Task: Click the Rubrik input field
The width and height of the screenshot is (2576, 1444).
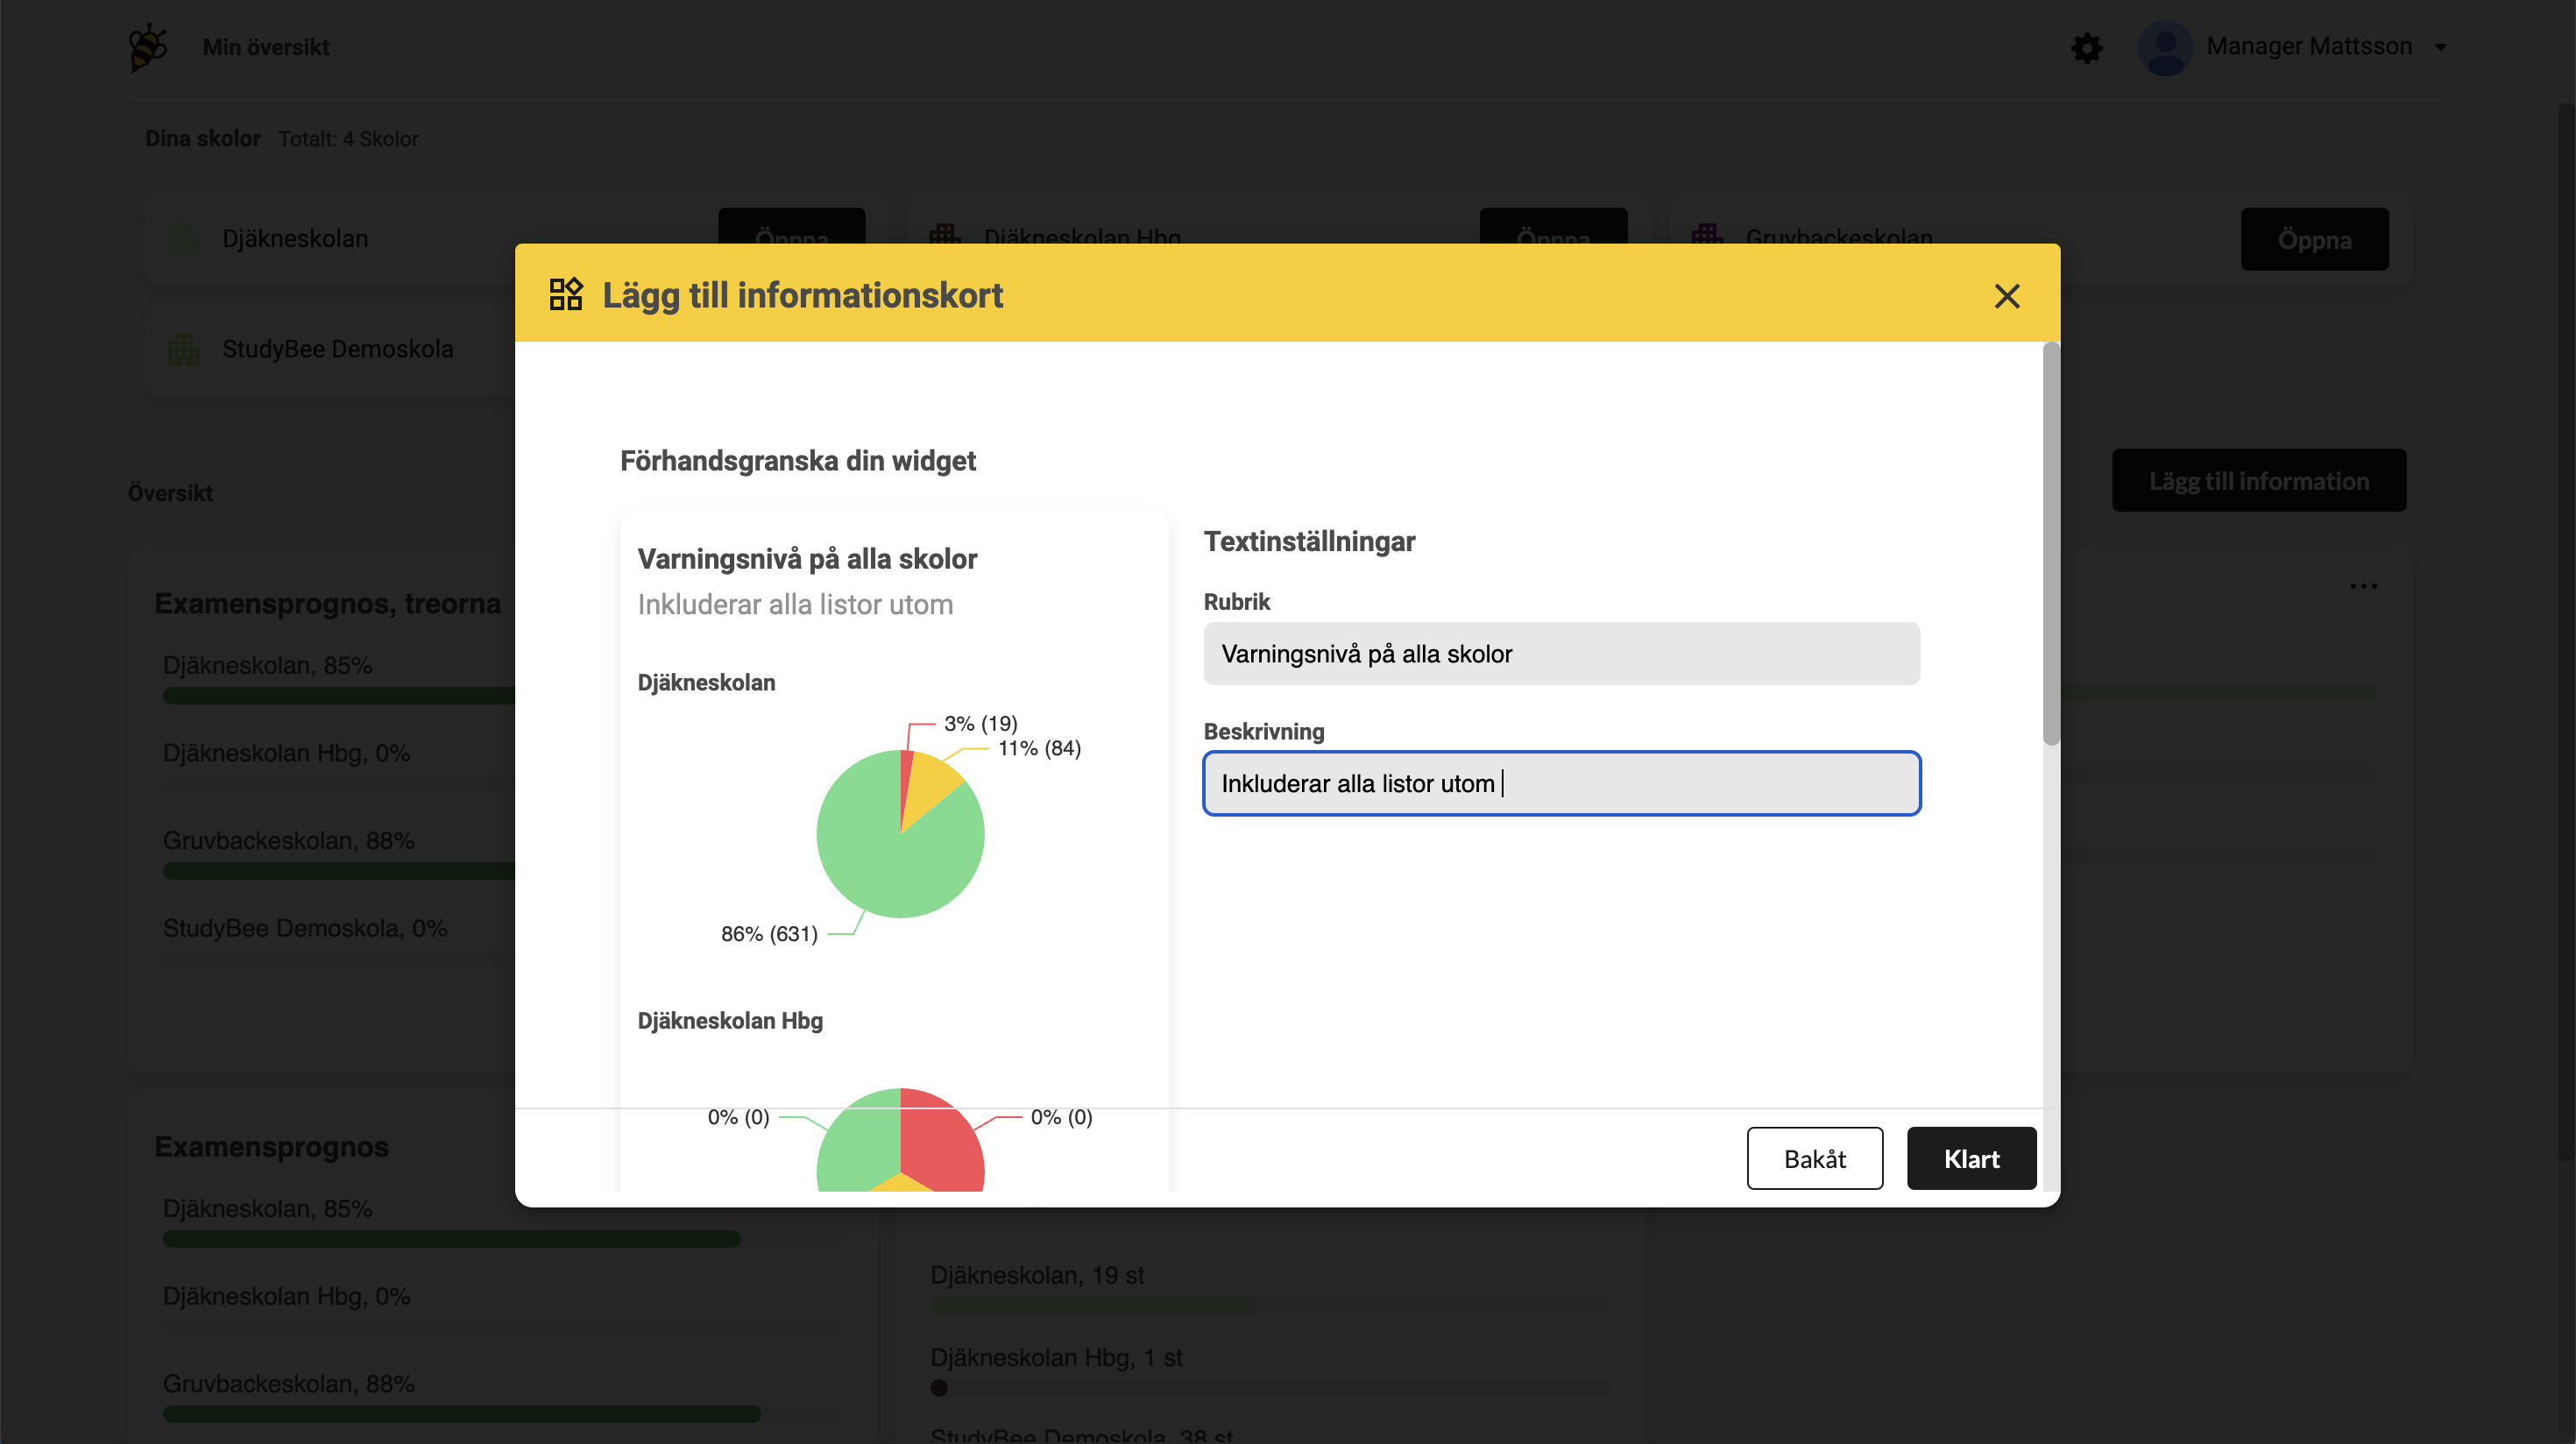Action: (x=1561, y=654)
